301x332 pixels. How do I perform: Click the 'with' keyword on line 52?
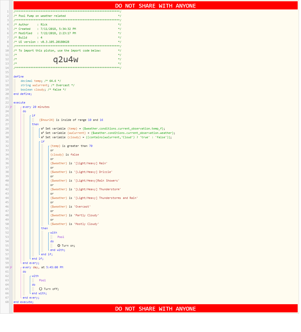(54, 233)
